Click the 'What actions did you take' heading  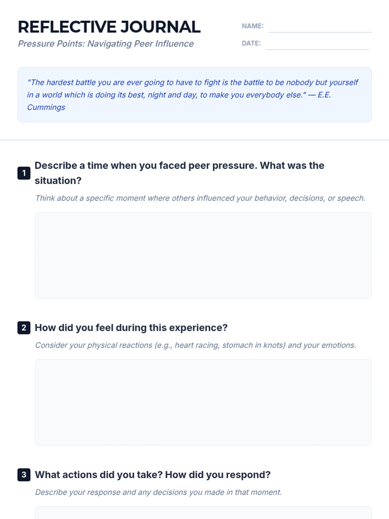coord(153,475)
